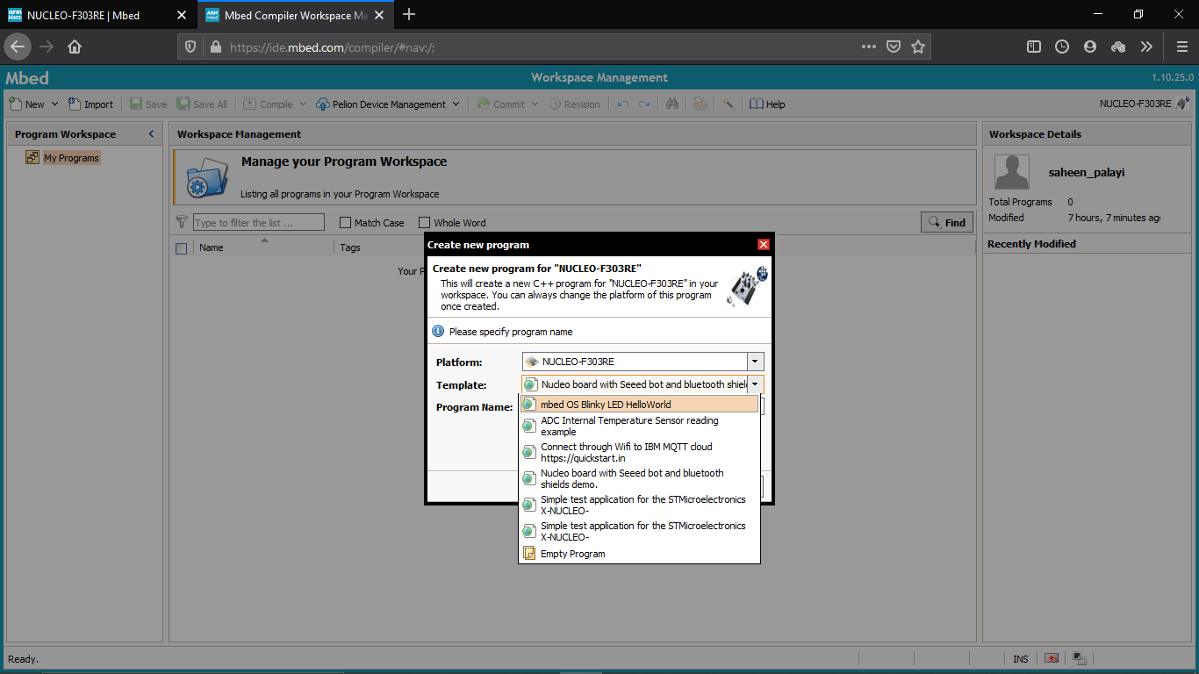This screenshot has height=674, width=1199.
Task: Click the filter funnel icon
Action: pos(182,222)
